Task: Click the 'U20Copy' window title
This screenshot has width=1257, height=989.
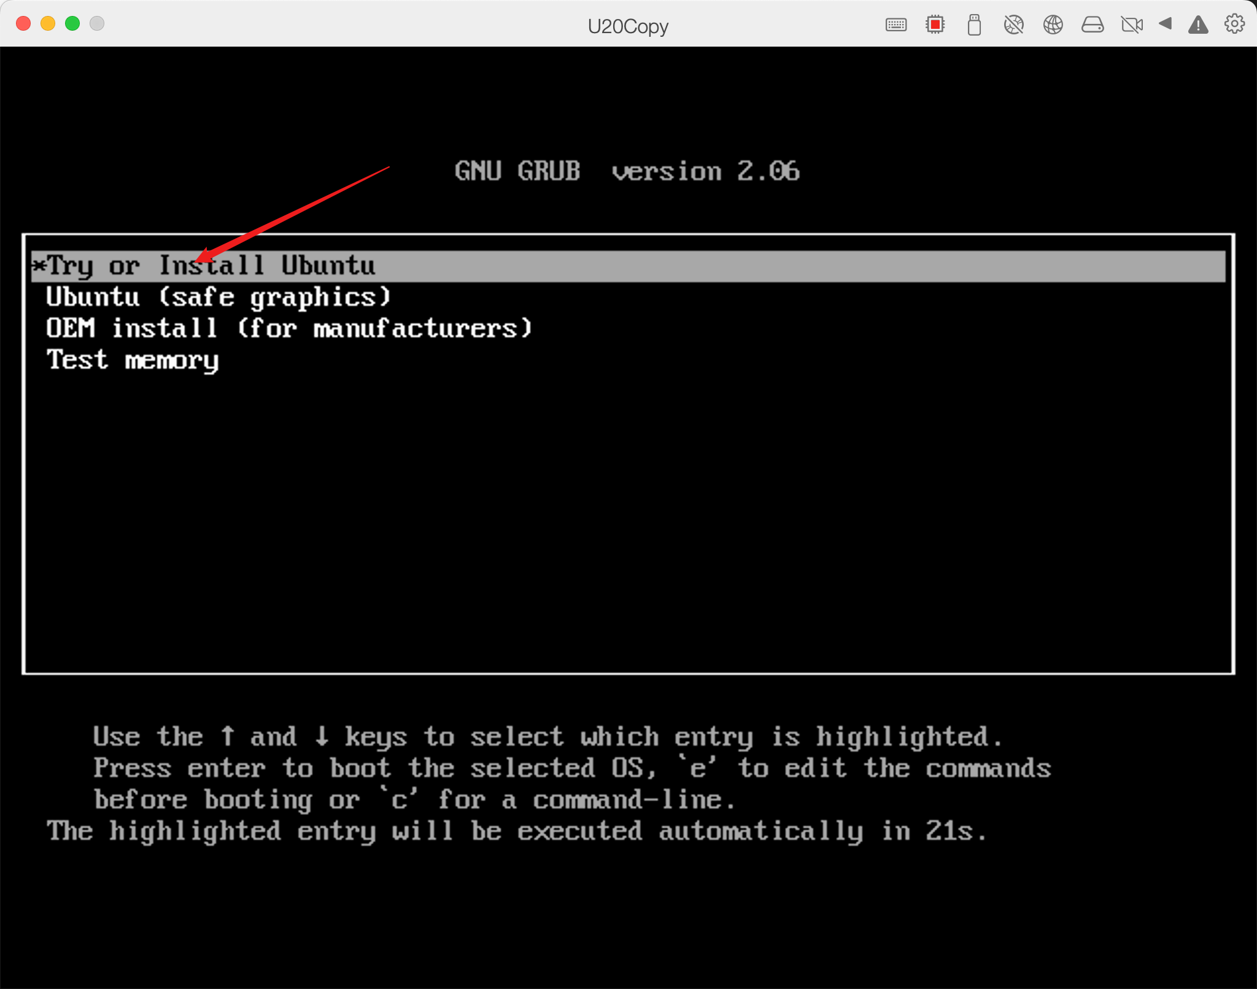Action: [628, 26]
